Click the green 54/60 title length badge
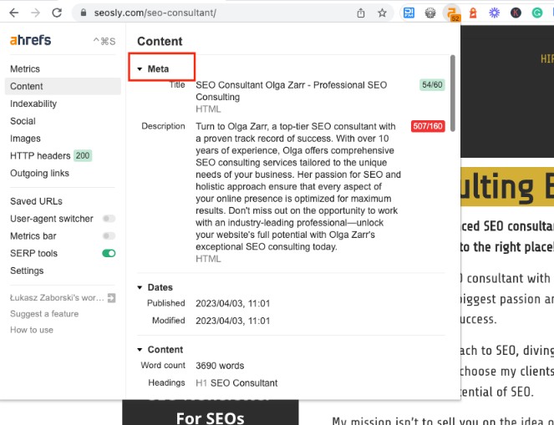Image resolution: width=554 pixels, height=425 pixels. [x=432, y=85]
